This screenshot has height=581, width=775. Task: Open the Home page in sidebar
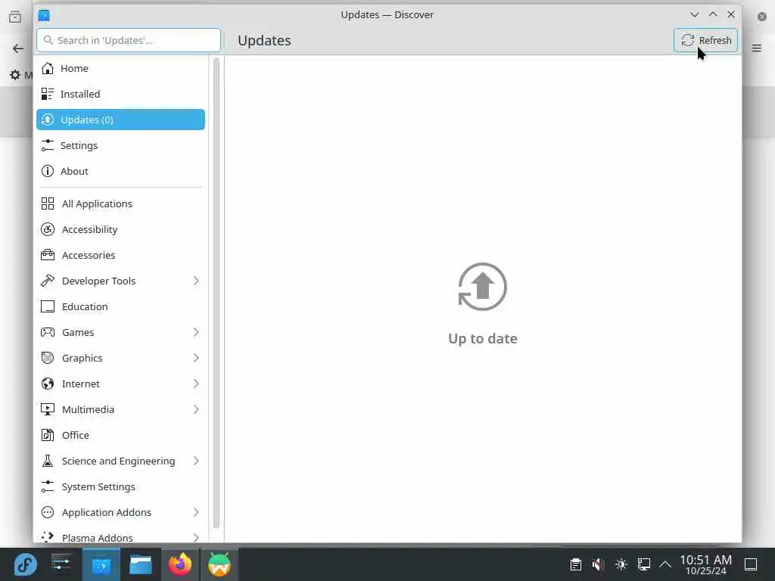point(120,68)
